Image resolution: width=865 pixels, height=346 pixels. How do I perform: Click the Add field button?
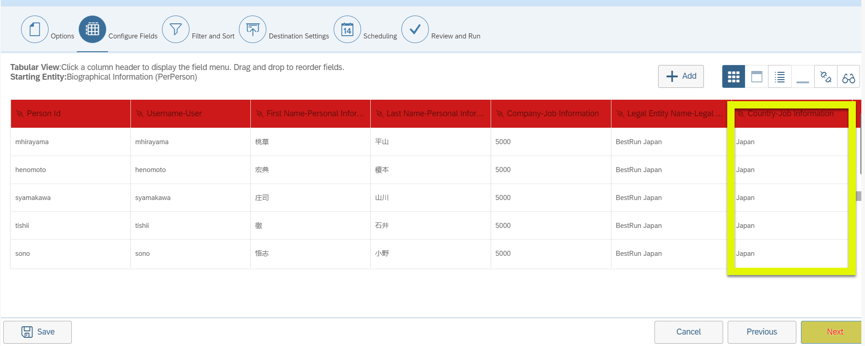681,76
